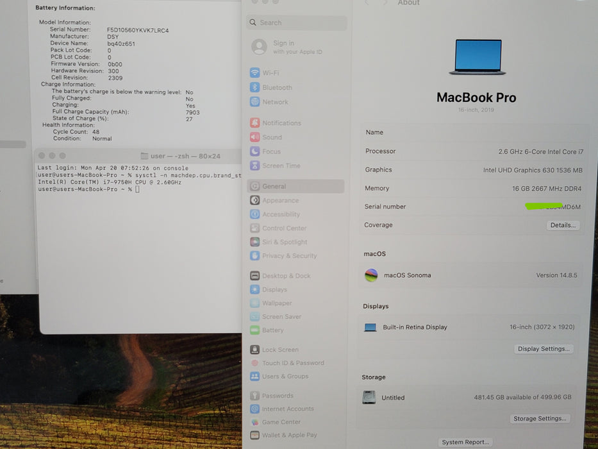This screenshot has height=449, width=598.
Task: Open Focus moon icon
Action: click(254, 151)
